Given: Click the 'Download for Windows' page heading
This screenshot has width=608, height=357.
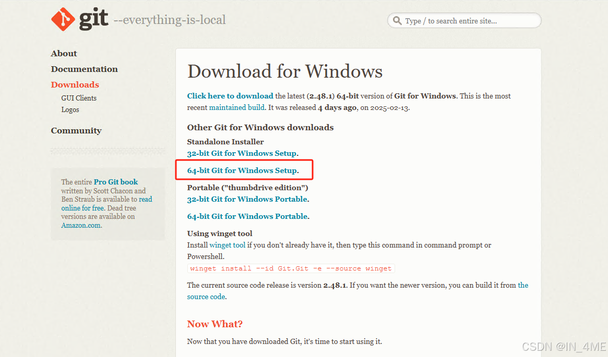Looking at the screenshot, I should (x=285, y=71).
